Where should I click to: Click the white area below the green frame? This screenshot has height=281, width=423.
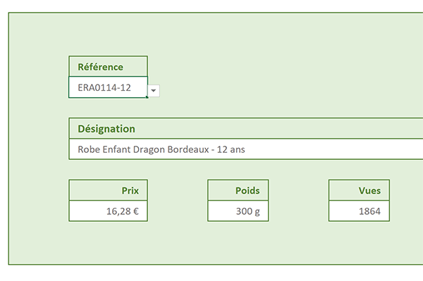tap(211, 273)
